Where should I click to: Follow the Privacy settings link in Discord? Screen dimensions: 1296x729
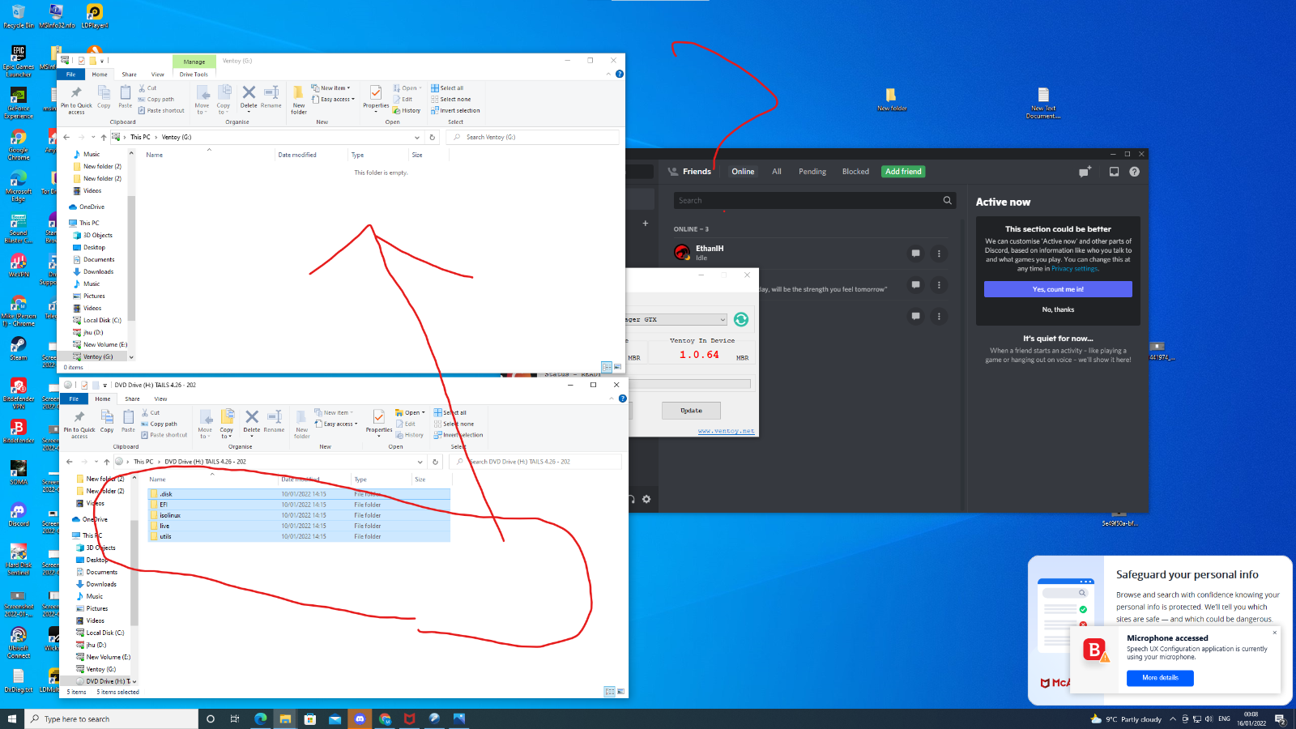1075,269
